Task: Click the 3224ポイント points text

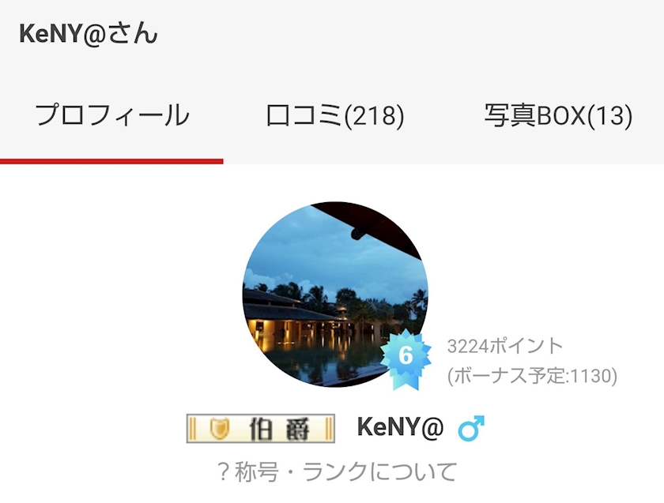Action: click(504, 346)
